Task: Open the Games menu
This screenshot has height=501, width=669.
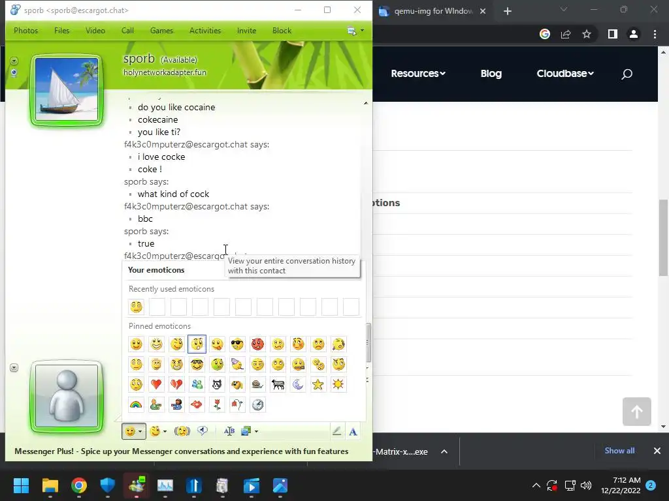Action: pos(162,31)
